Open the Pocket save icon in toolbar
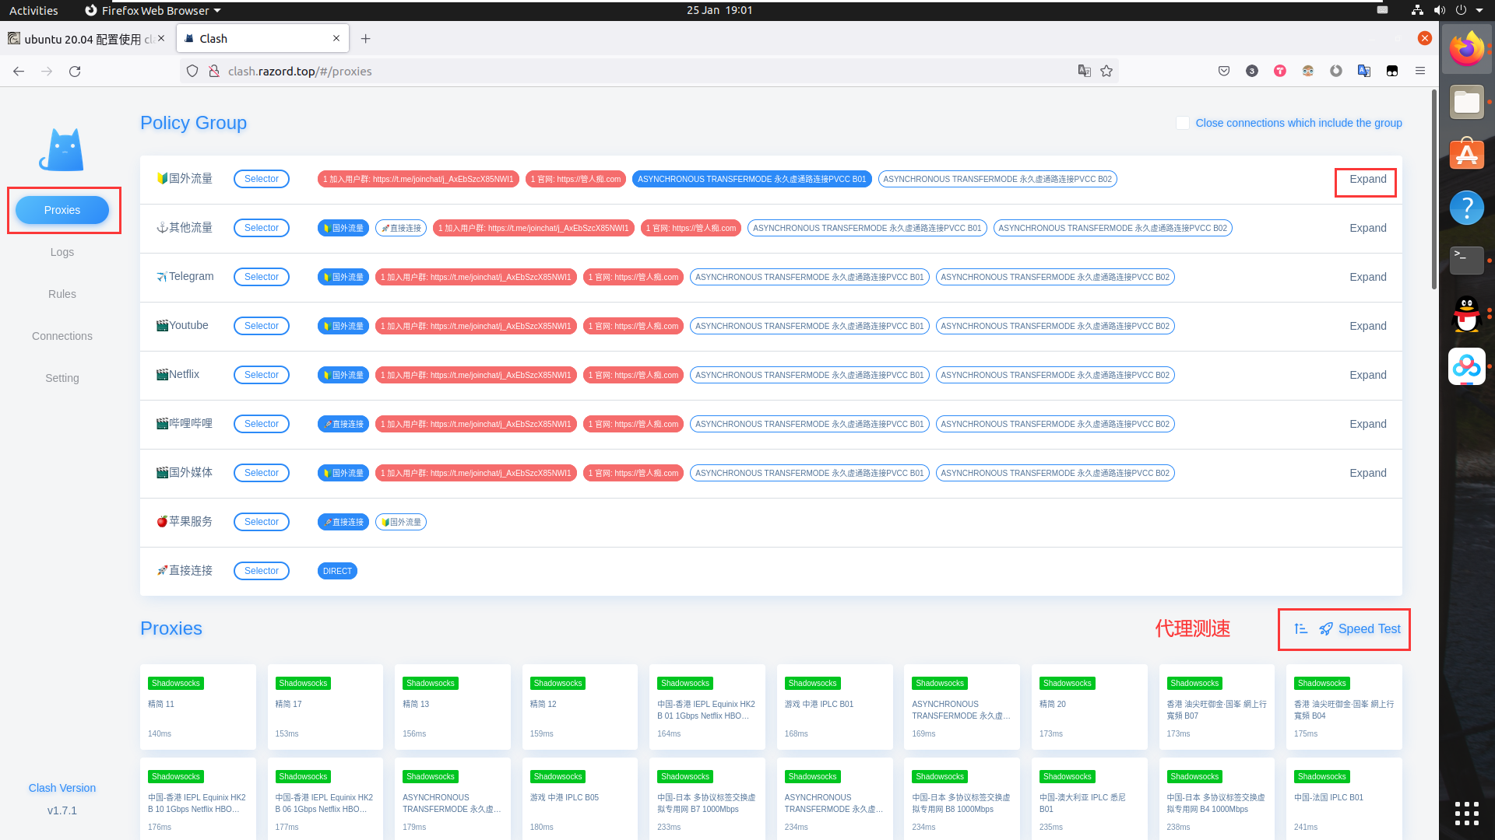The image size is (1495, 840). (x=1224, y=71)
